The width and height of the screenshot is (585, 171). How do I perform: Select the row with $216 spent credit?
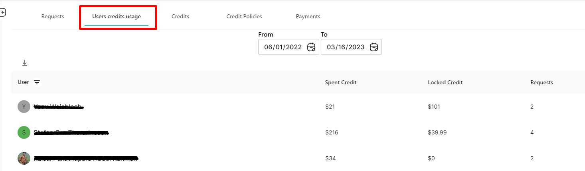(298, 132)
